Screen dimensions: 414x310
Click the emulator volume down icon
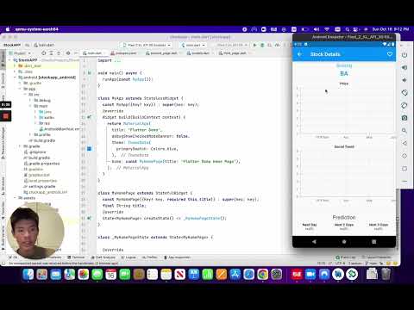(x=405, y=80)
